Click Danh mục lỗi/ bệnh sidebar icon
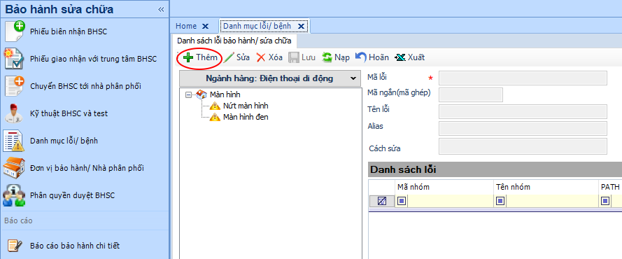Screen dimensions: 622x259 tap(14, 141)
